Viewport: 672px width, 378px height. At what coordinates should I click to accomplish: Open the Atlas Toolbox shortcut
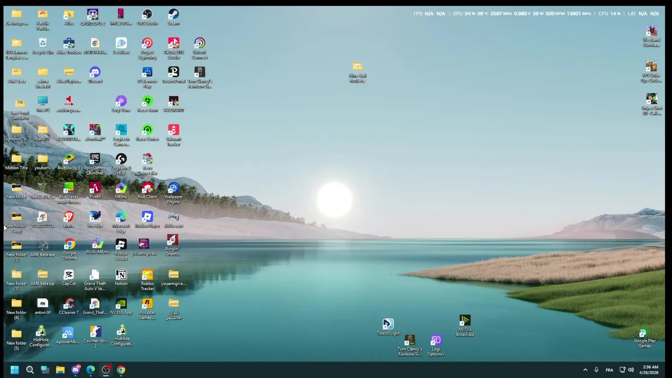point(69,46)
